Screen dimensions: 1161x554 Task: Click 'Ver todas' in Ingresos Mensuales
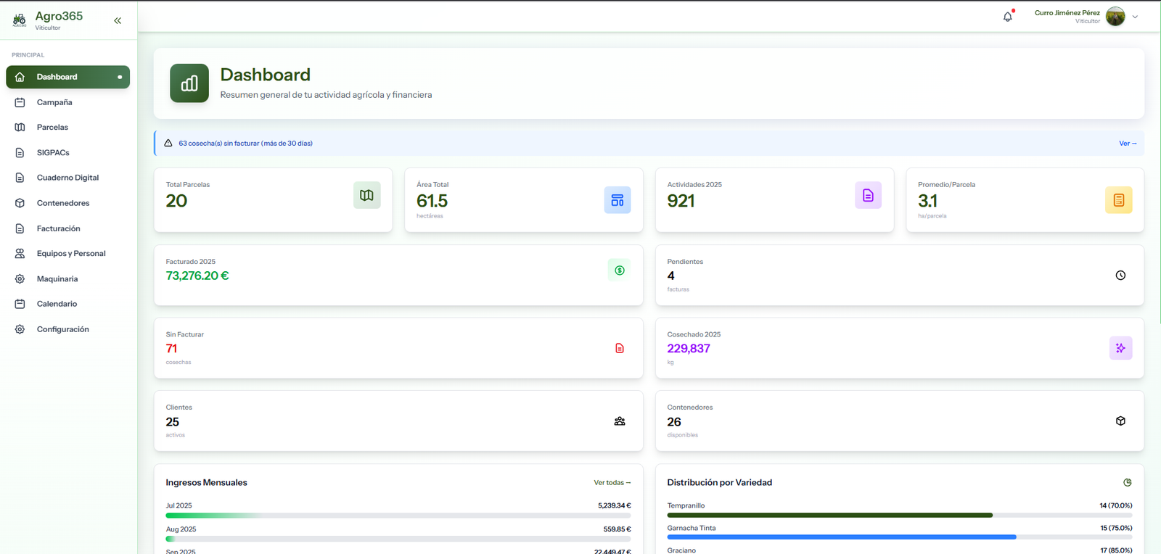(x=612, y=483)
